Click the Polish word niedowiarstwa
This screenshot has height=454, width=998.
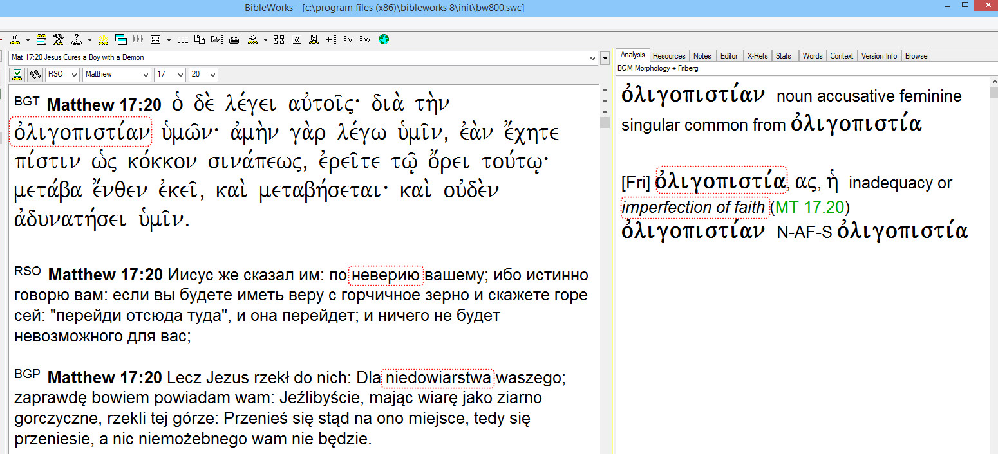438,377
